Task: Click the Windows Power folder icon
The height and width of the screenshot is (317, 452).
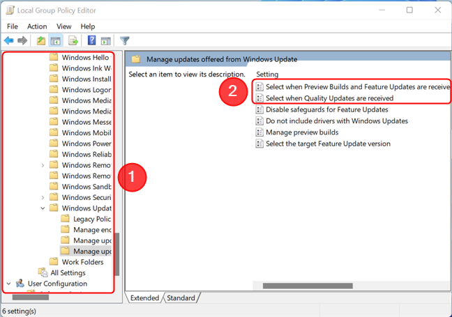Action: tap(54, 143)
